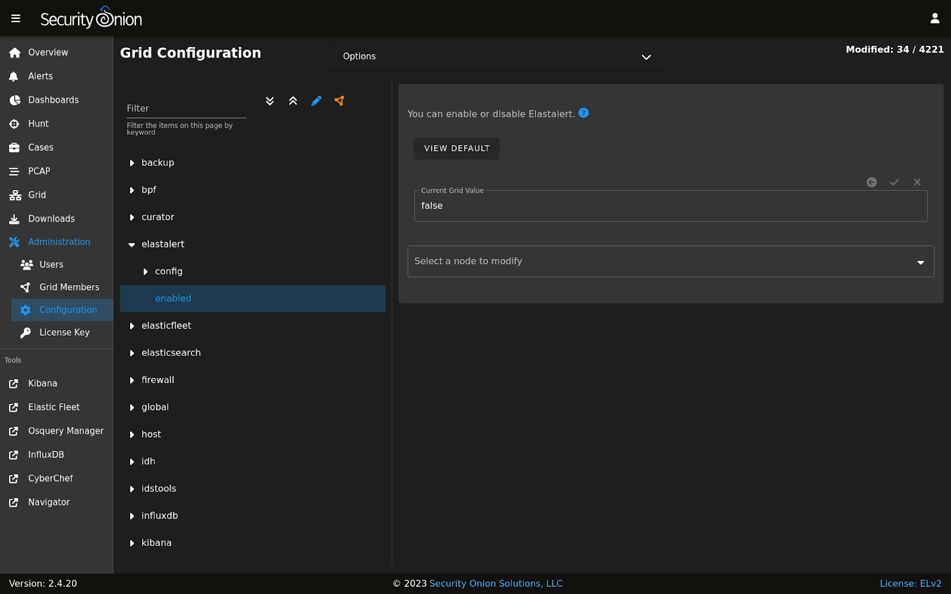Image resolution: width=951 pixels, height=594 pixels.
Task: Click the Cases briefcase icon
Action: pyautogui.click(x=15, y=147)
